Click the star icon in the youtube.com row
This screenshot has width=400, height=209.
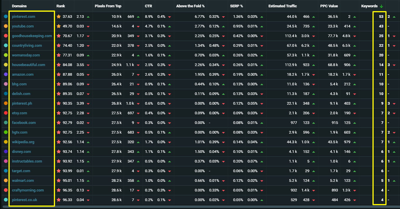click(x=59, y=26)
